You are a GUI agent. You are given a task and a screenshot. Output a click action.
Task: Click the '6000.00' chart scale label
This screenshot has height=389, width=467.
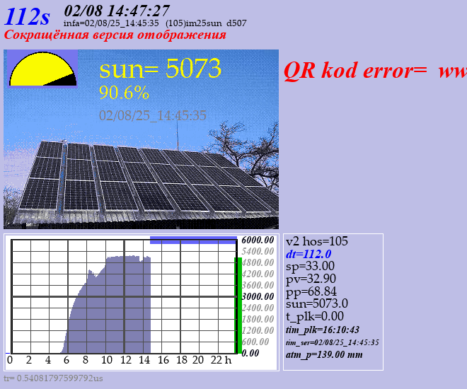pyautogui.click(x=258, y=240)
